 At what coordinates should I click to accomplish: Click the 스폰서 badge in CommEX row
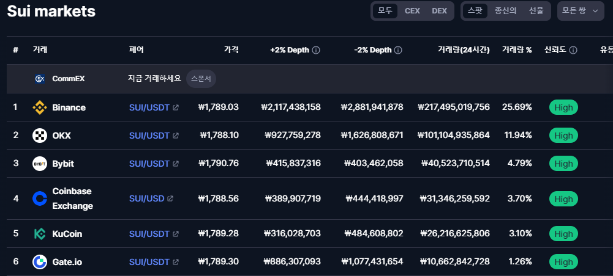[x=201, y=79]
